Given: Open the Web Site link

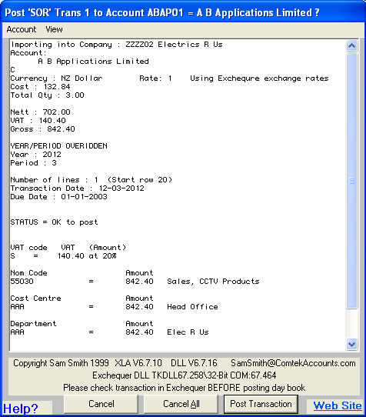Looking at the screenshot, I should point(338,405).
